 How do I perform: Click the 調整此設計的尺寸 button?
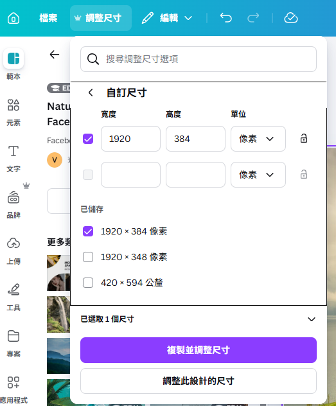tap(199, 381)
